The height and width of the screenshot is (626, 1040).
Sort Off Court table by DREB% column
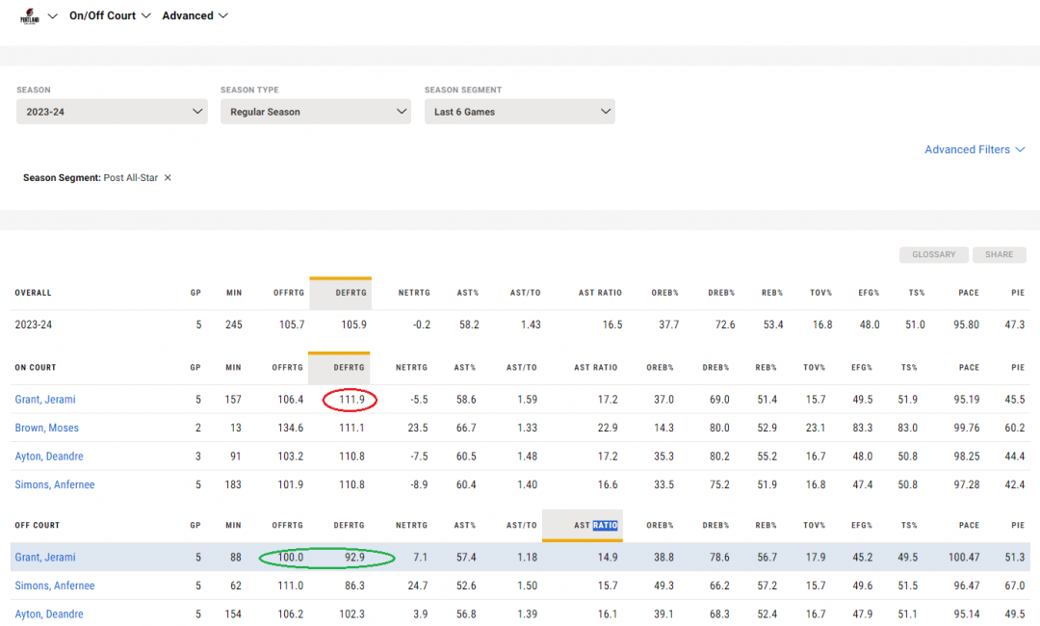click(x=715, y=525)
